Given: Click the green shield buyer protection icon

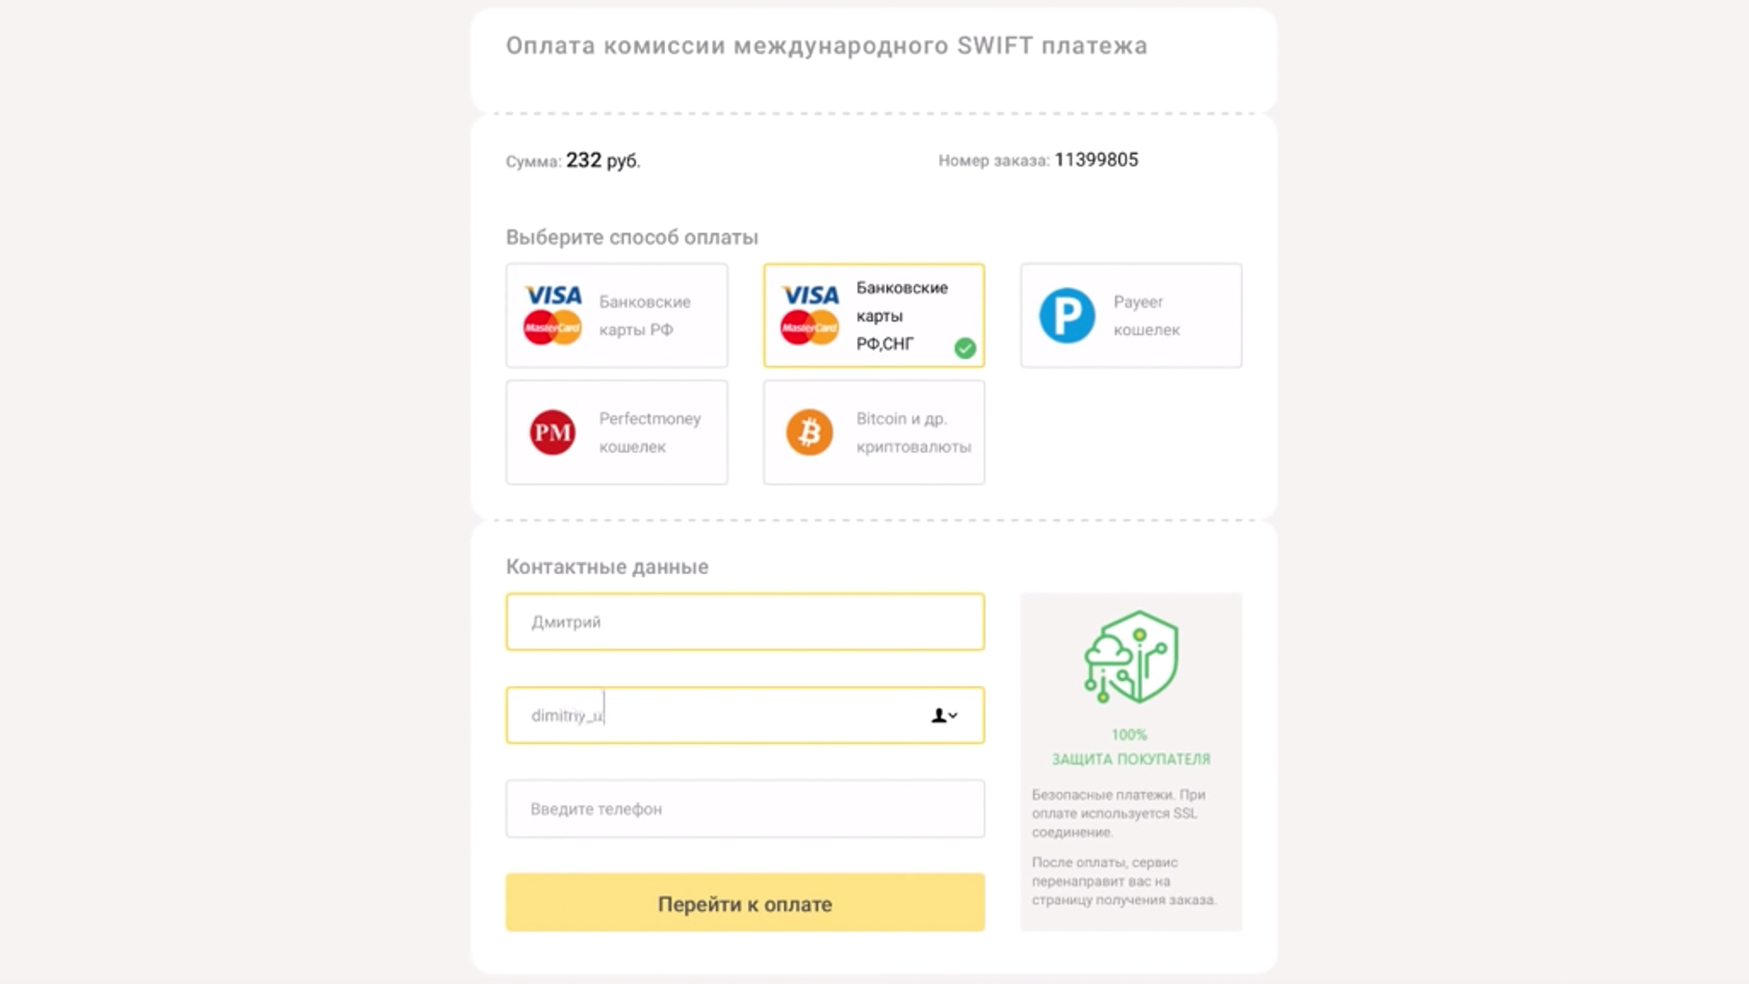Looking at the screenshot, I should click(1131, 657).
